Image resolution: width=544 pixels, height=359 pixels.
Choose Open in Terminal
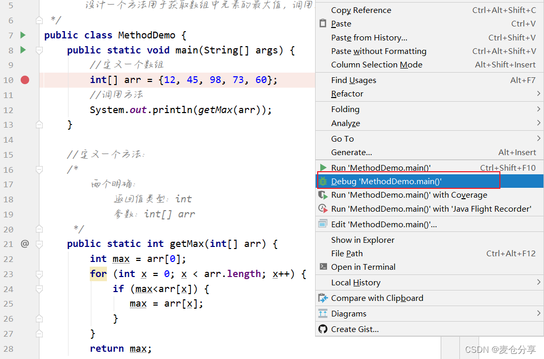[429, 267]
